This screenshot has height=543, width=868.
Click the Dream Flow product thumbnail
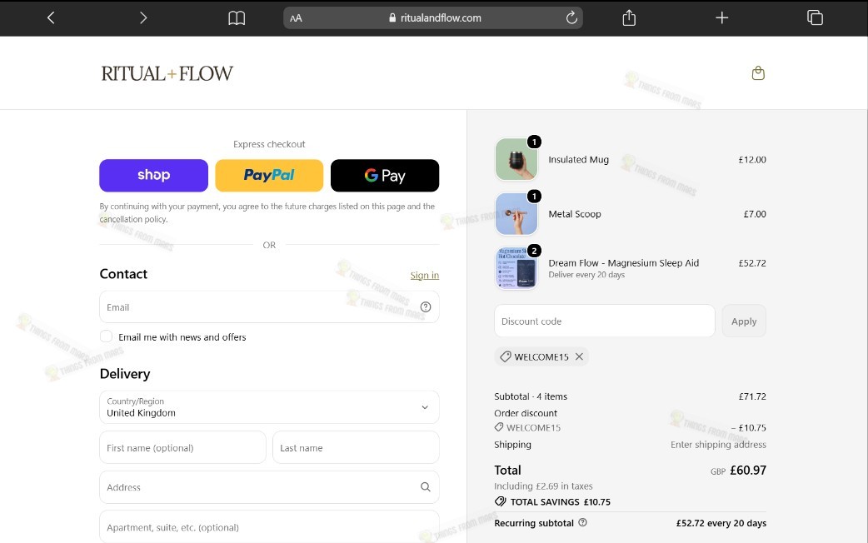click(516, 268)
